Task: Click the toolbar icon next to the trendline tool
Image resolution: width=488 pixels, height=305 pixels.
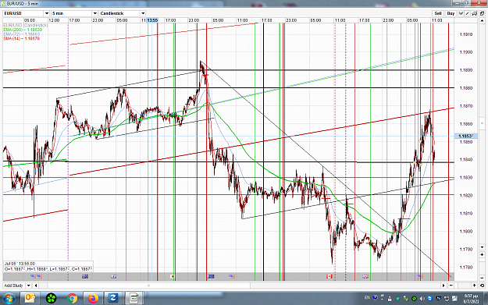Action: tap(475, 13)
